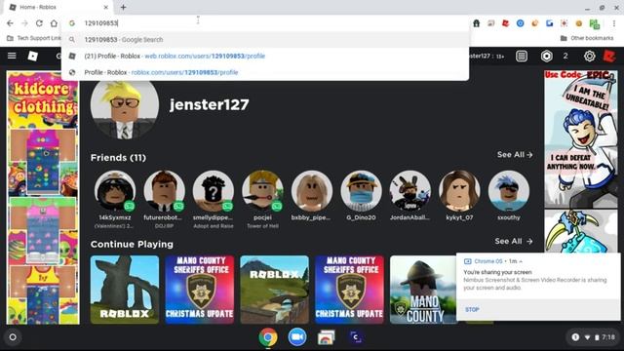Click the red extension icon in toolbar
This screenshot has width=624, height=351.
[x=505, y=23]
